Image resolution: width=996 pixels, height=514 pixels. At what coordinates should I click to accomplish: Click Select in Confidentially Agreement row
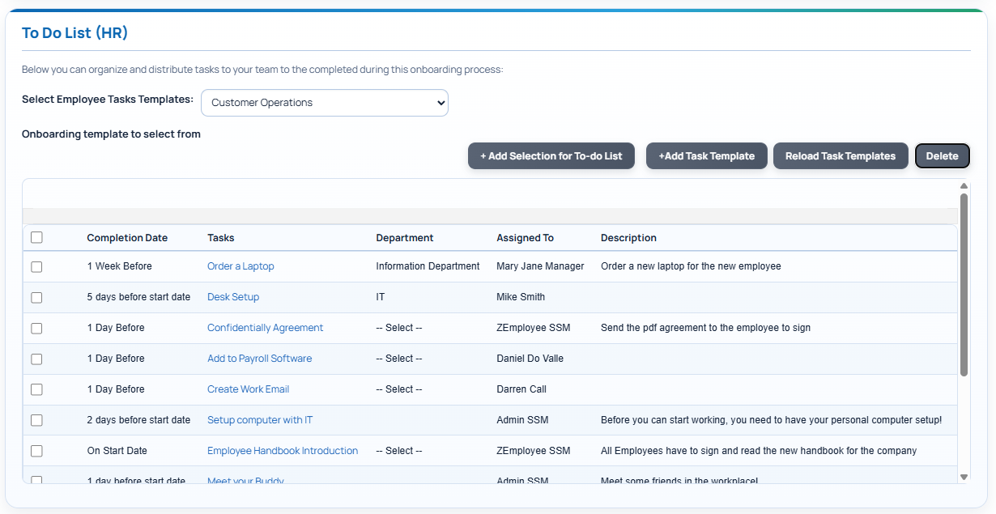399,328
